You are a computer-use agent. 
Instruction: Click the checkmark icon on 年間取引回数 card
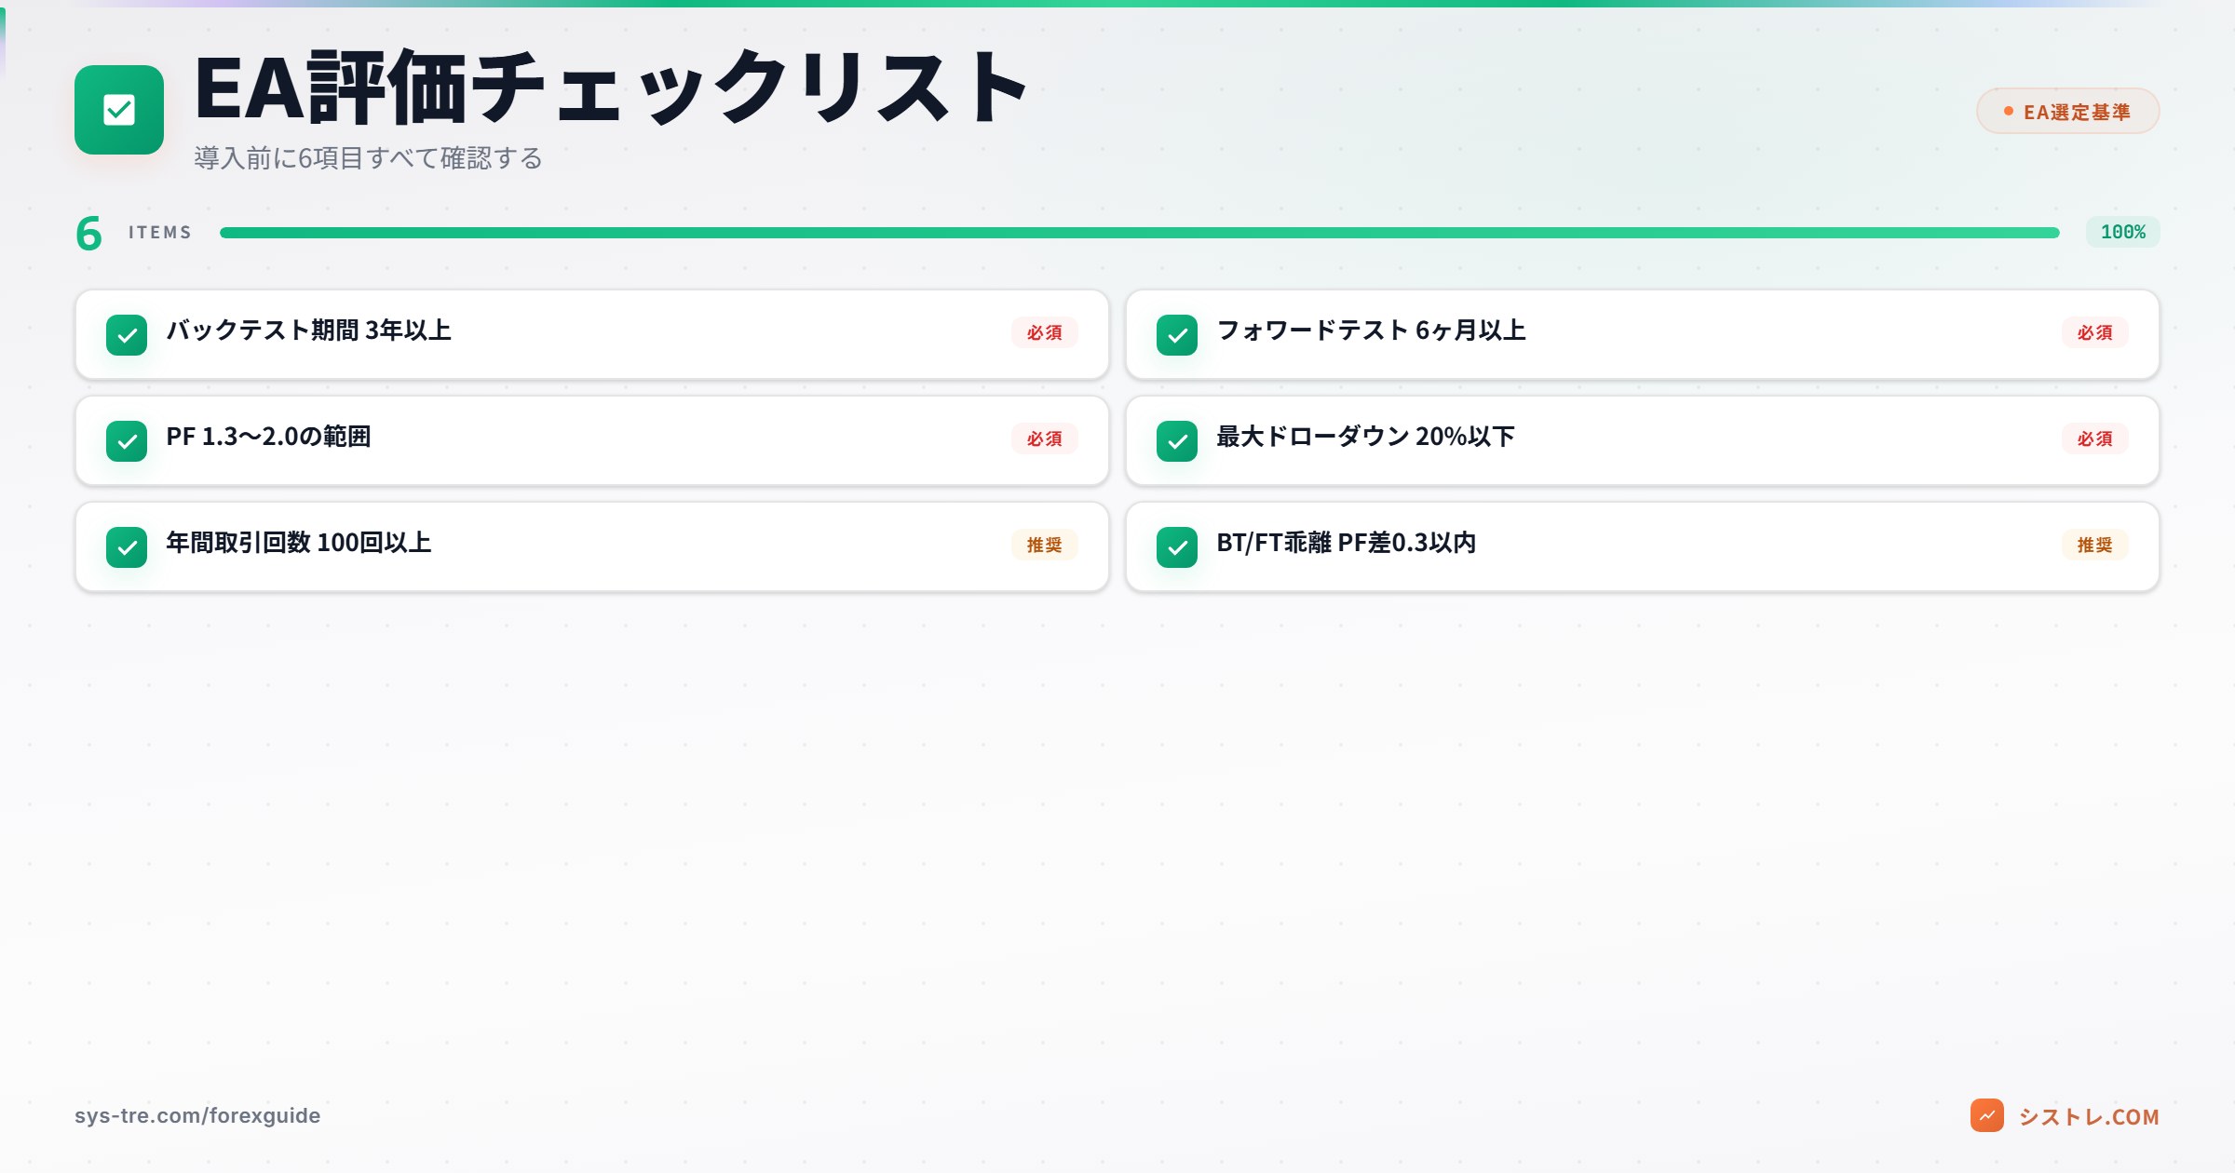pos(128,546)
